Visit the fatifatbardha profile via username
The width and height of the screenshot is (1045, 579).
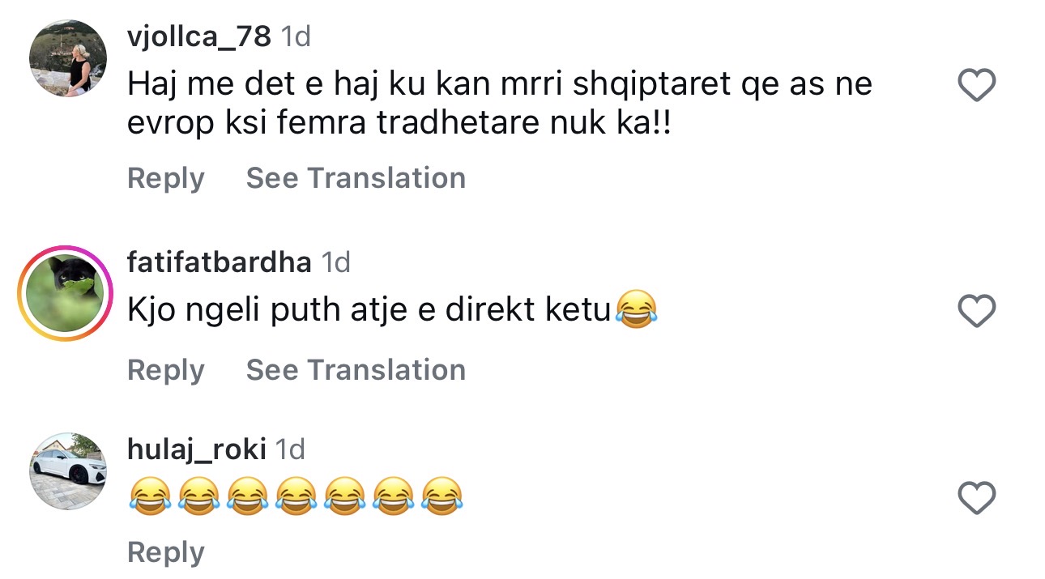pos(219,262)
